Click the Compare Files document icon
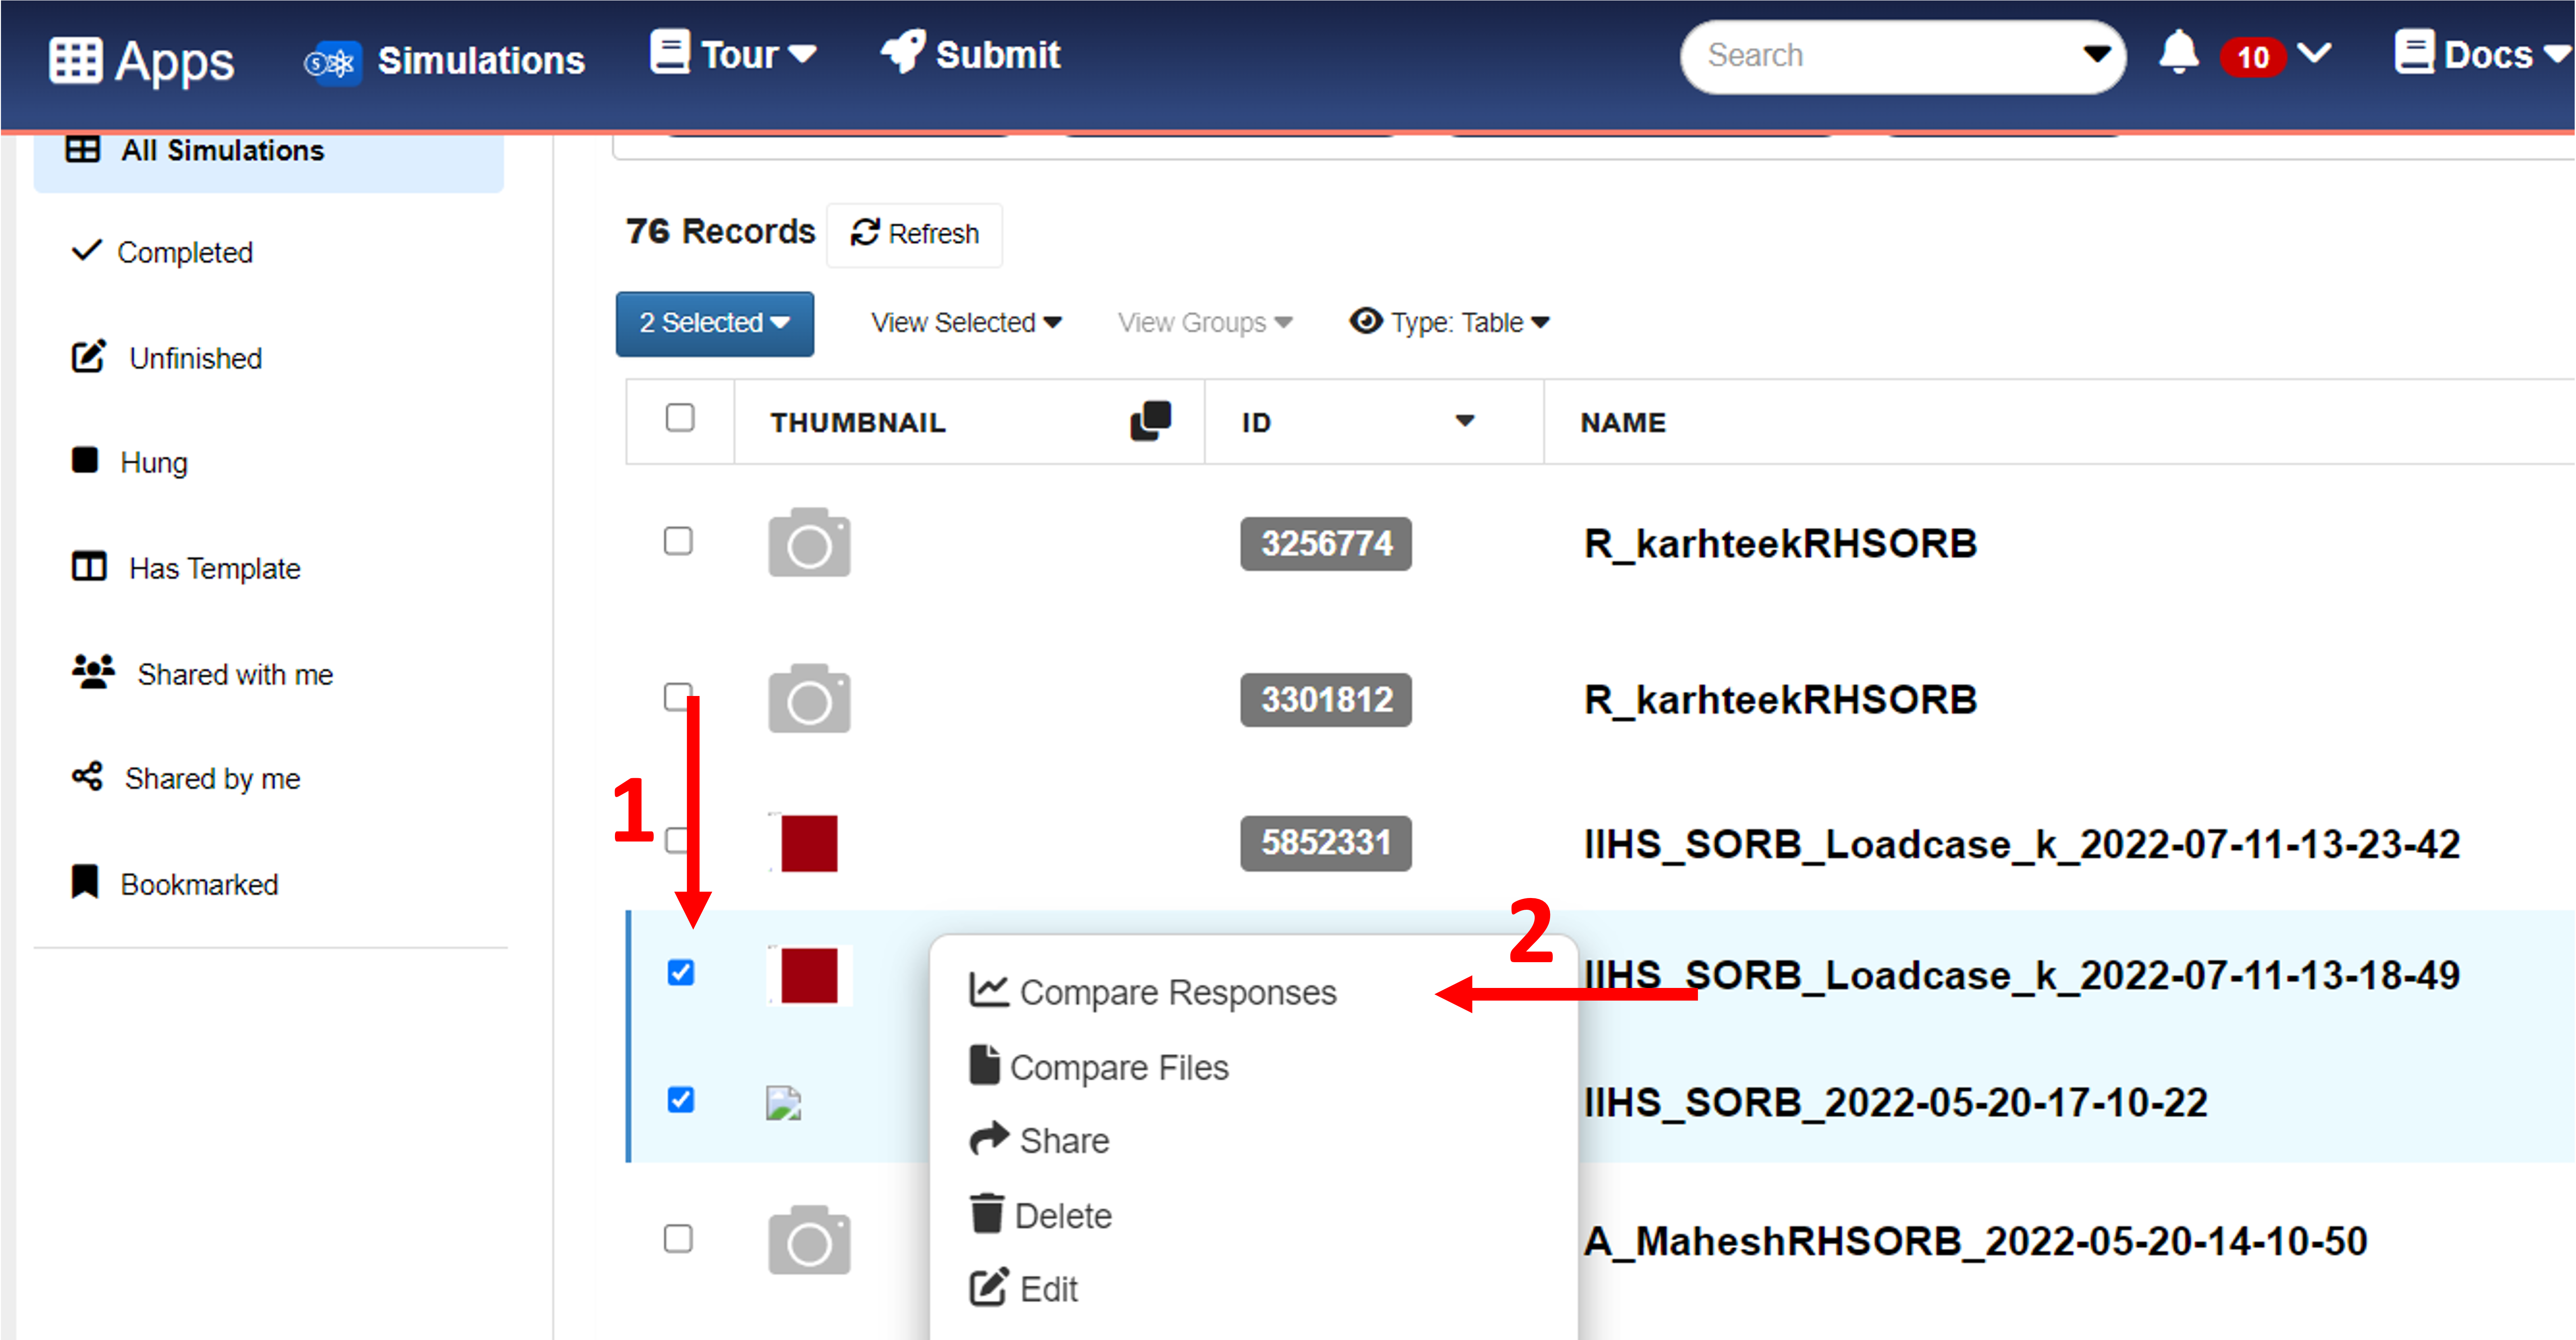 (984, 1064)
